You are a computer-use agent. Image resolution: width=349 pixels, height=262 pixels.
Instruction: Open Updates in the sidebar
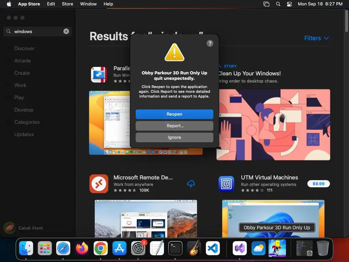pyautogui.click(x=24, y=134)
